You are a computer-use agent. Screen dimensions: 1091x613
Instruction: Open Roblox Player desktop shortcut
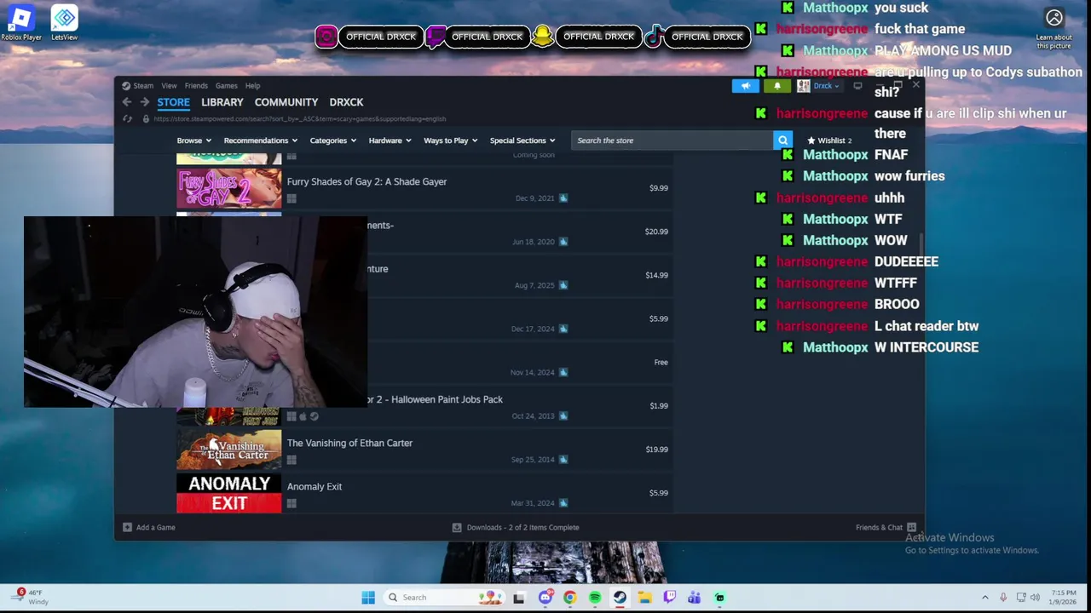[x=21, y=23]
